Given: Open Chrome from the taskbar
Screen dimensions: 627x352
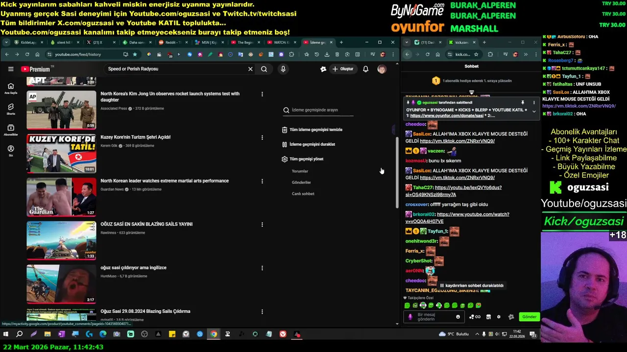Looking at the screenshot, I should (214, 334).
